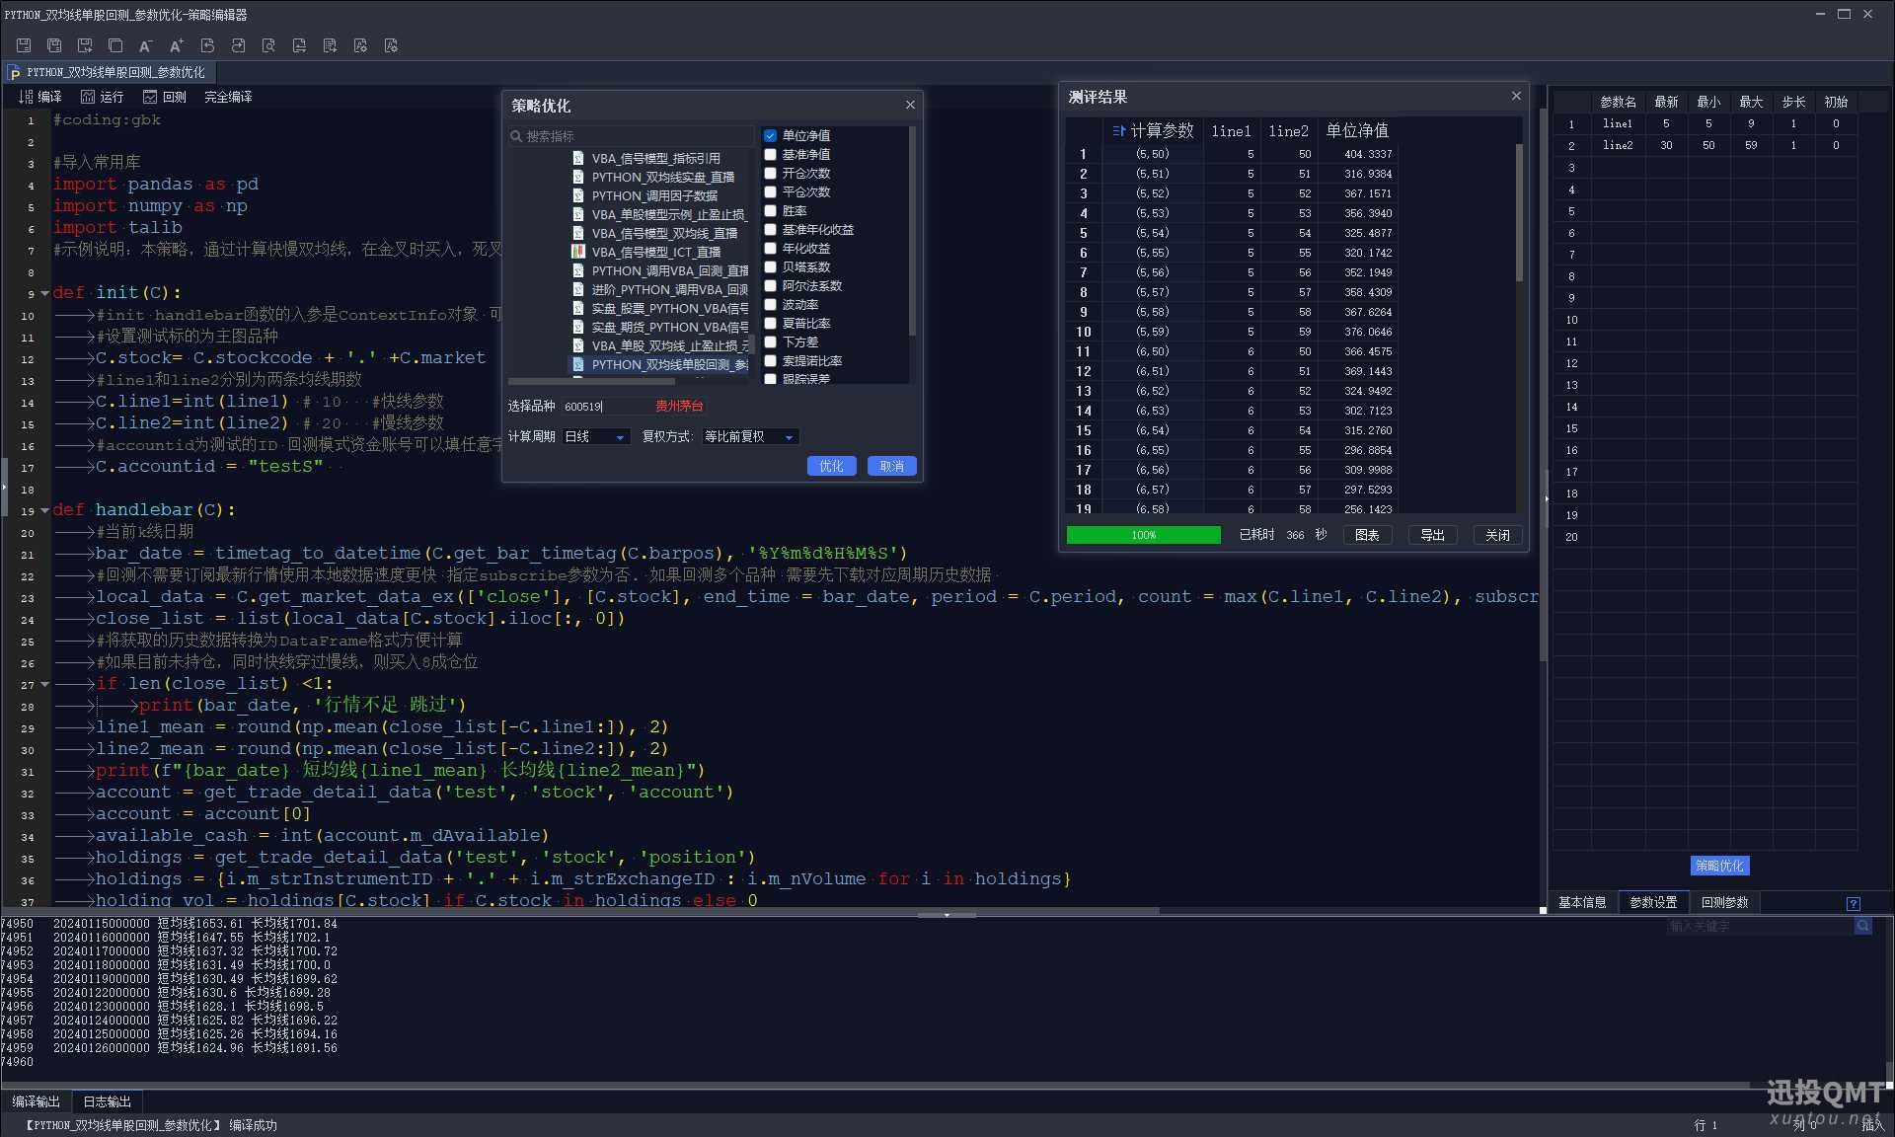Click the 回测 backtest toolbar button

click(x=165, y=97)
